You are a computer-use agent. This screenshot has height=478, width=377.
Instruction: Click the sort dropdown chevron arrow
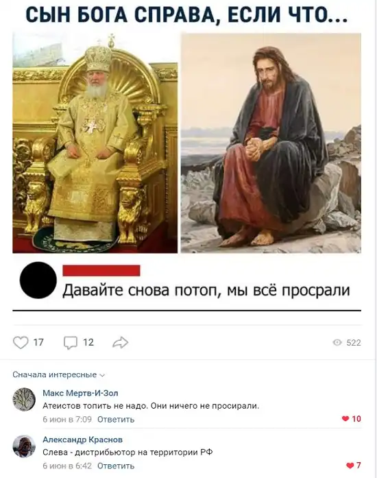(102, 375)
